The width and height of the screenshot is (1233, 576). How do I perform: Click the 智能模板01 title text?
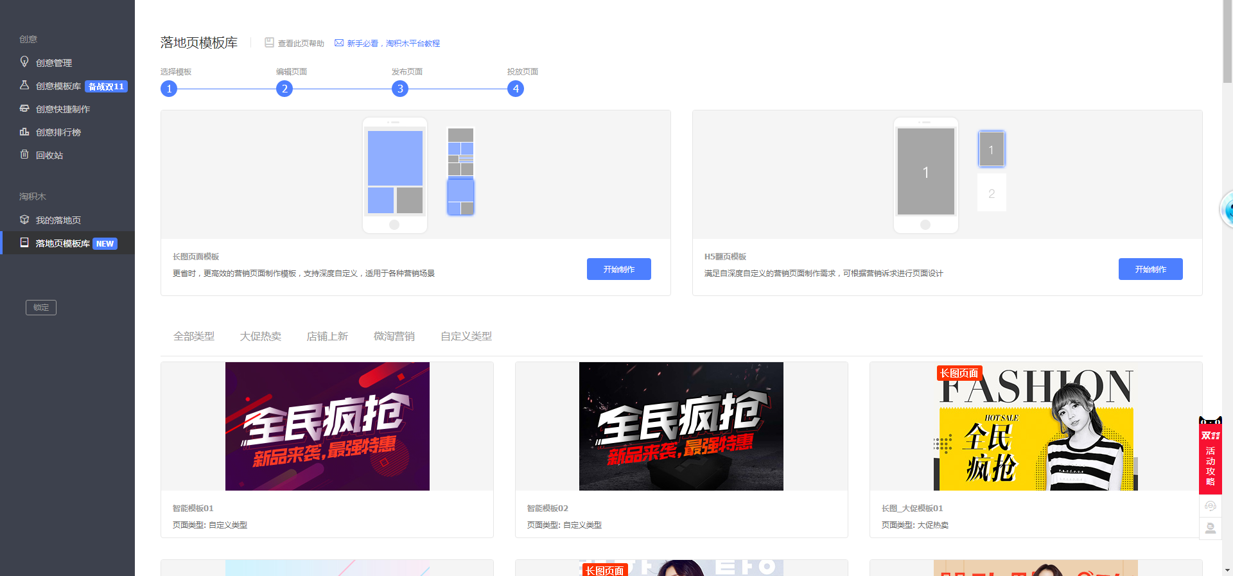193,509
